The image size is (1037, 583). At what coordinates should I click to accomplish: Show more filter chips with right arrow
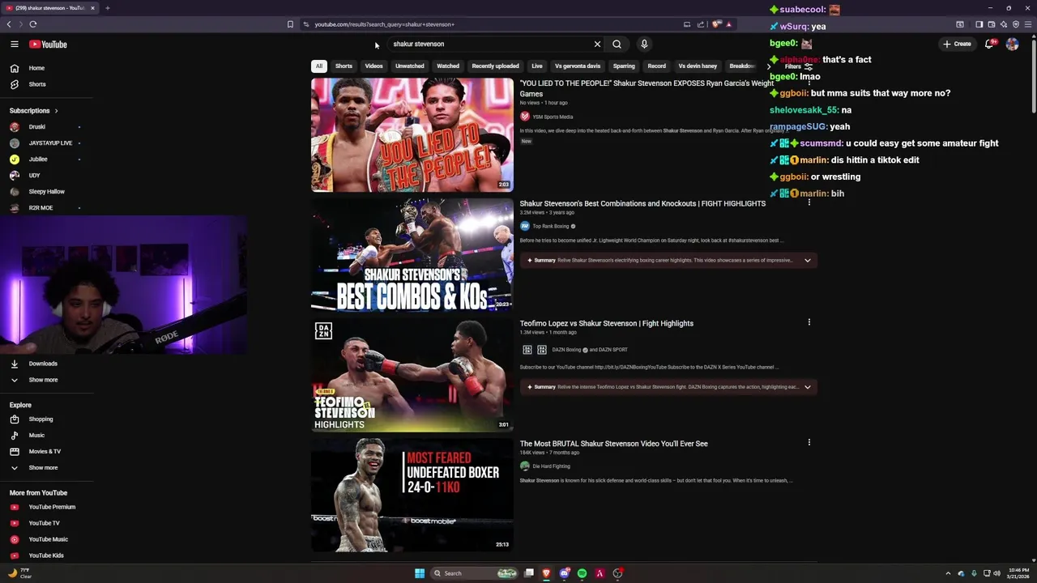[768, 66]
